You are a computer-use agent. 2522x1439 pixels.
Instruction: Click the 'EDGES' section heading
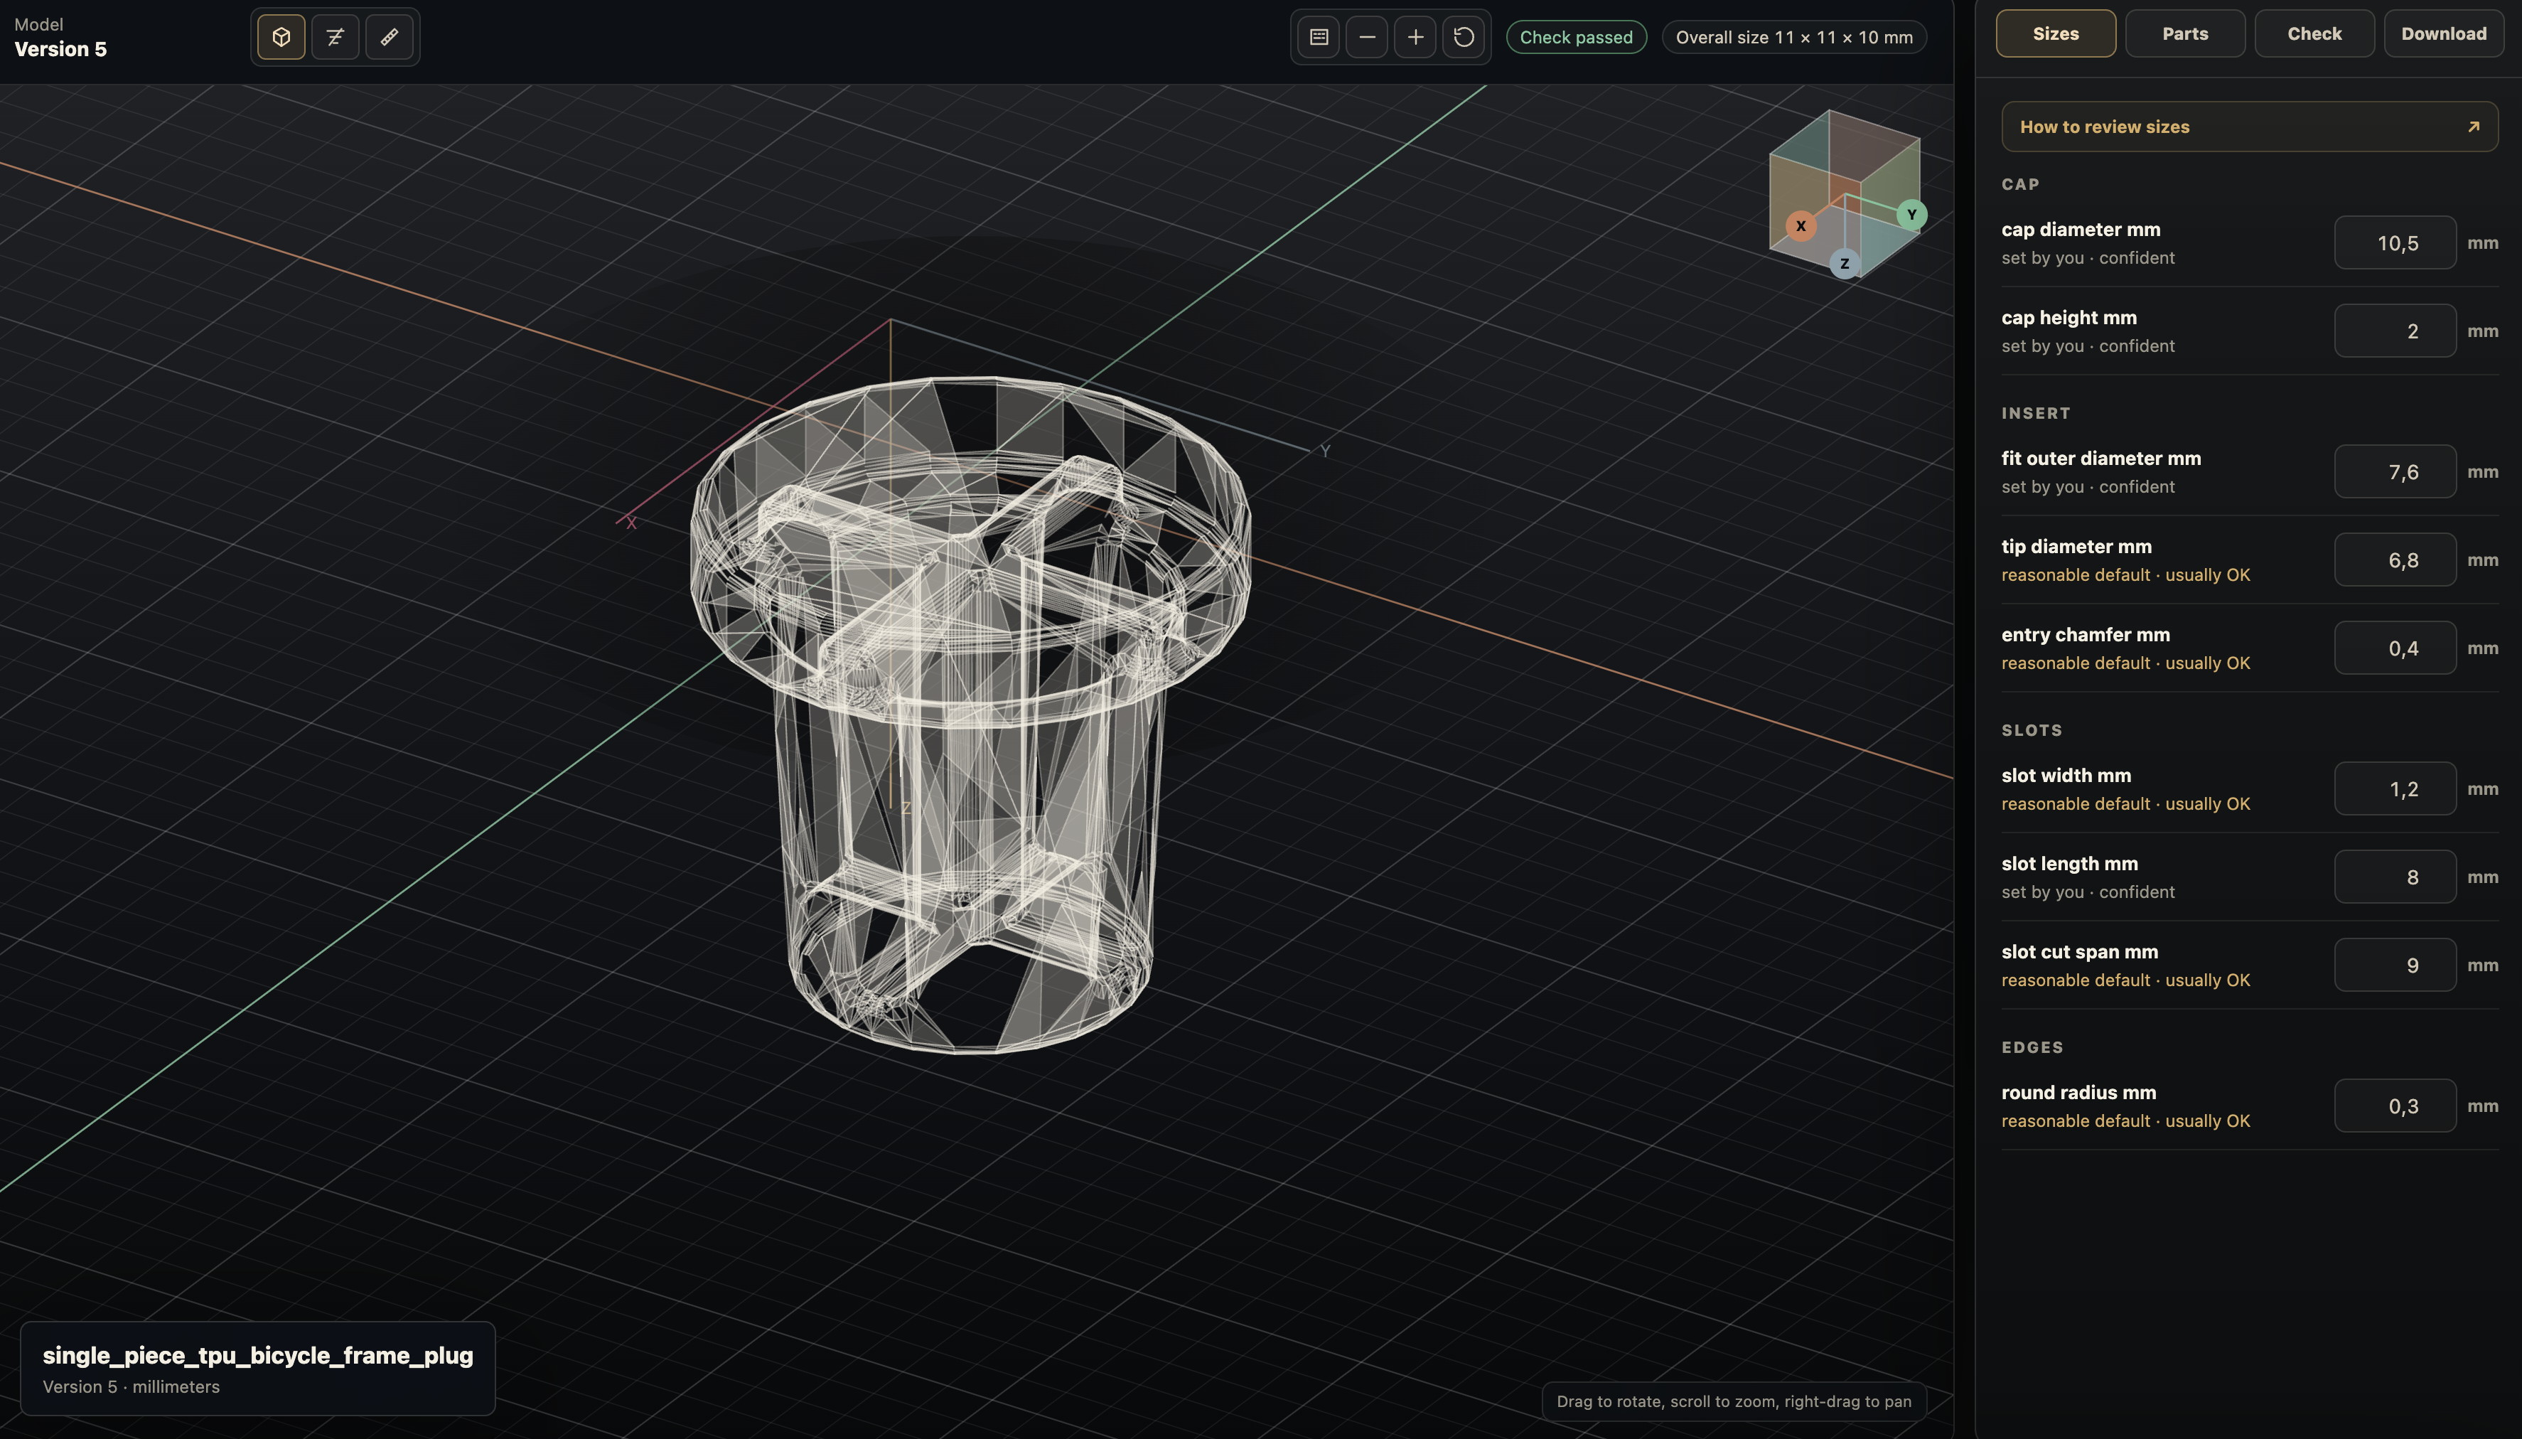pyautogui.click(x=2032, y=1048)
